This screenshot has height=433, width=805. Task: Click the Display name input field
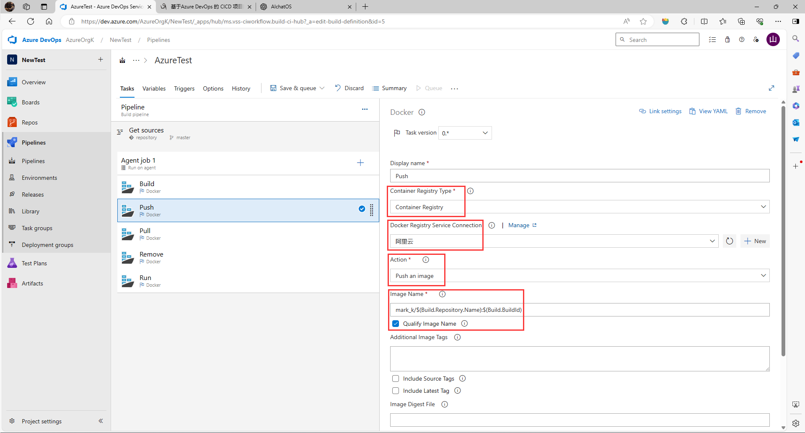580,176
